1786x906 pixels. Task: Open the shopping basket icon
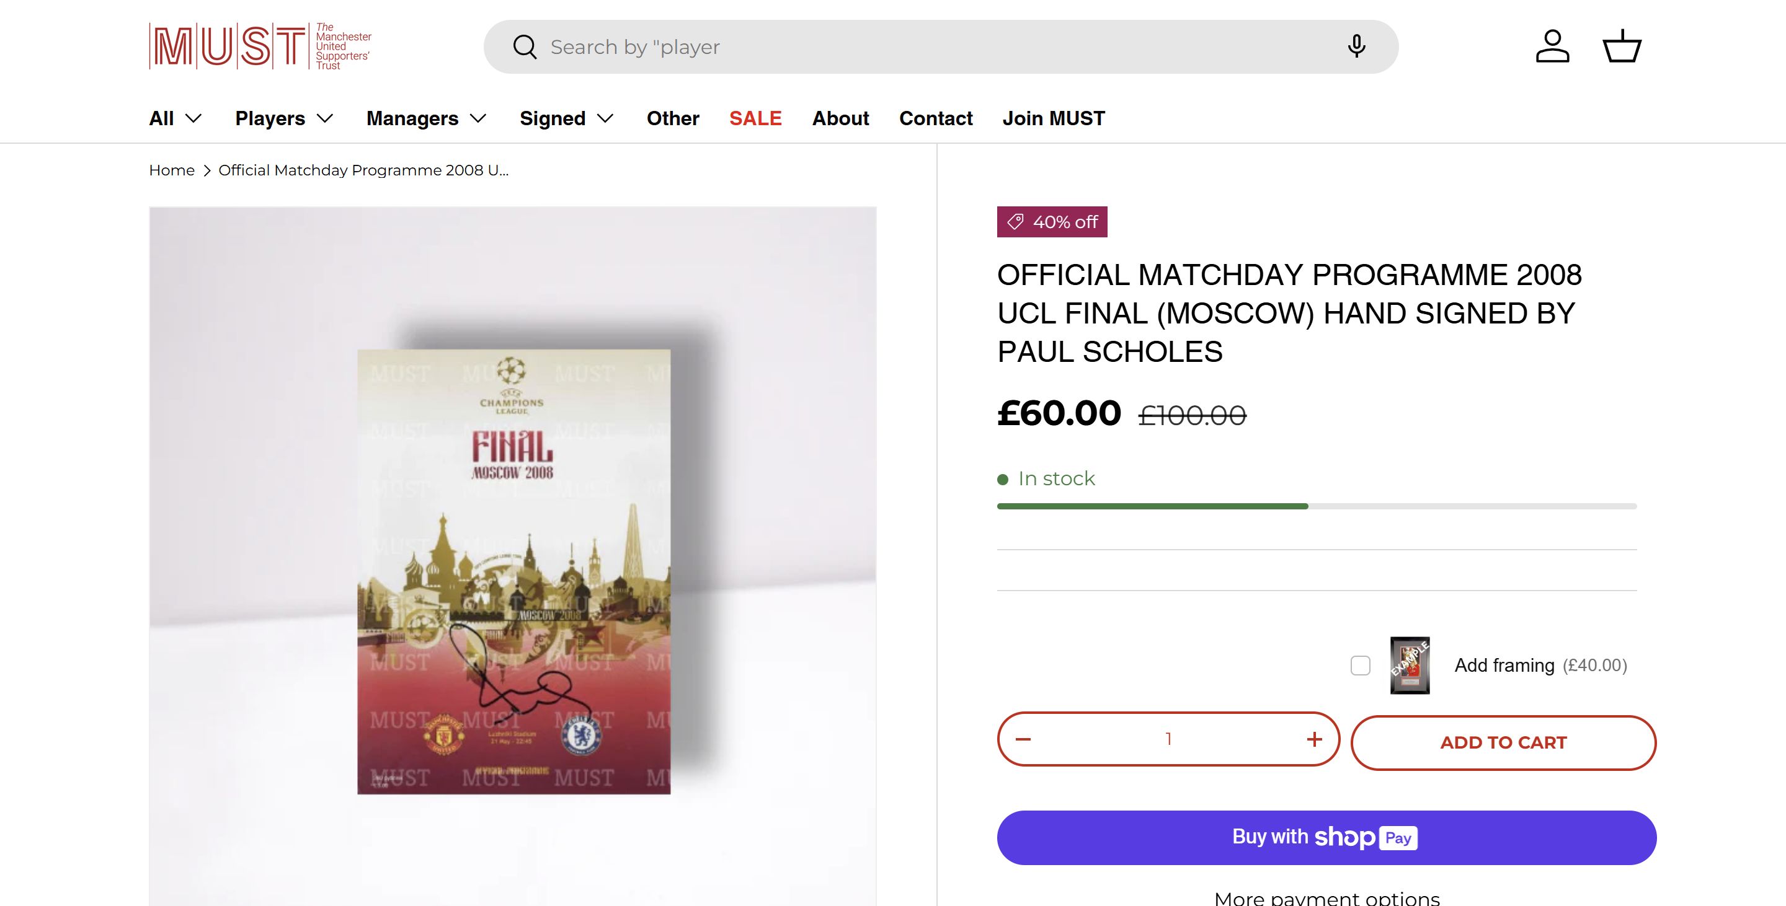click(x=1622, y=46)
